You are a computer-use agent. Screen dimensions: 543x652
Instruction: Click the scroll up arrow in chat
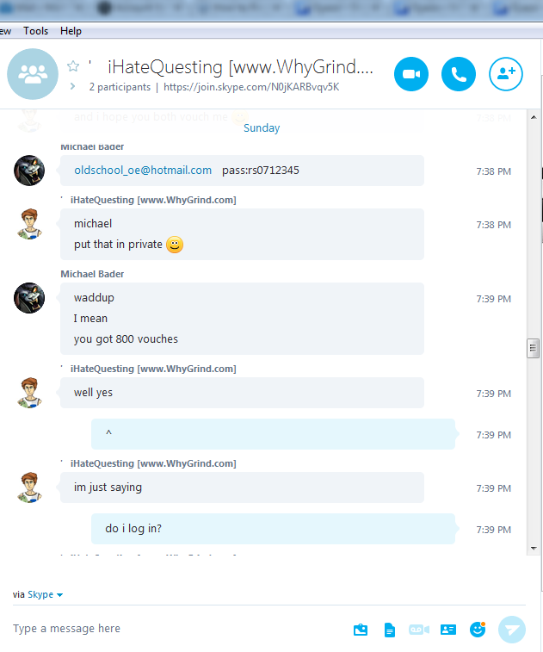[x=534, y=117]
